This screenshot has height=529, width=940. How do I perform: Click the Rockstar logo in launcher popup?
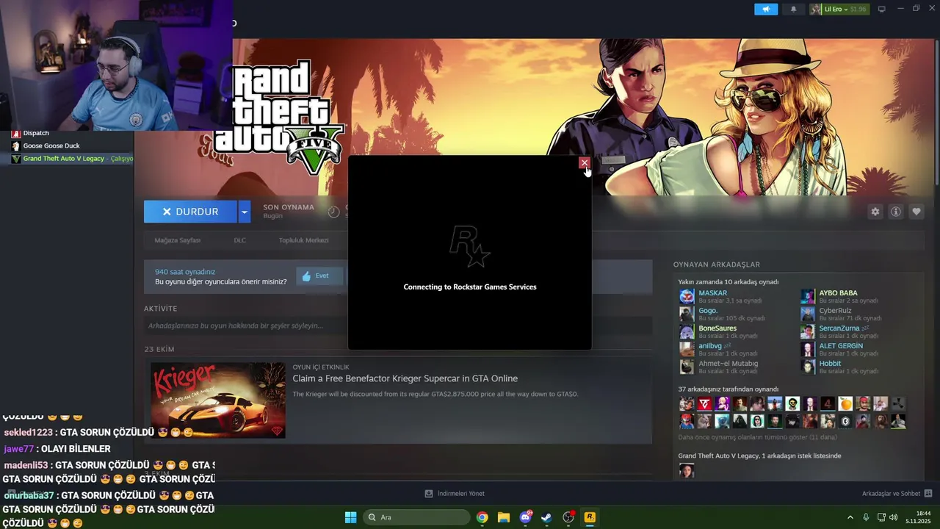tap(470, 247)
